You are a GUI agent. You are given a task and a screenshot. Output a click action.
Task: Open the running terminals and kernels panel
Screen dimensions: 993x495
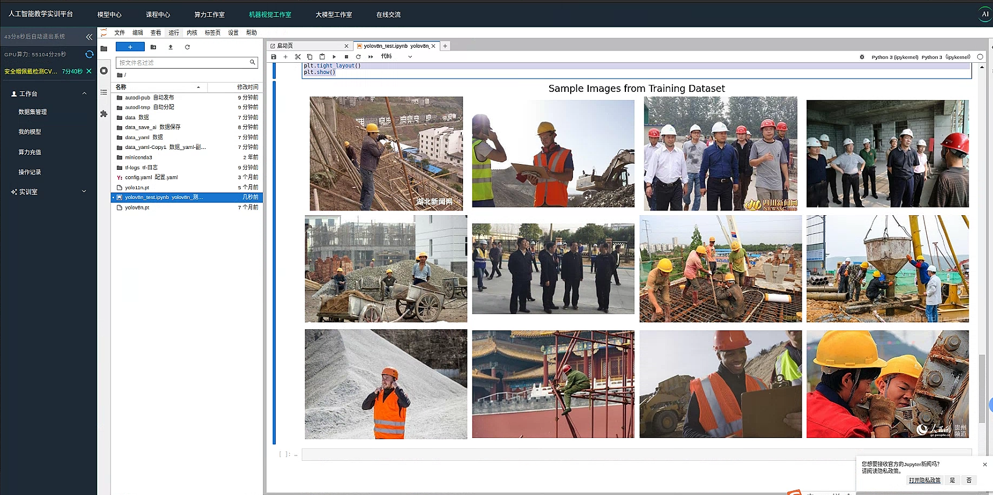coord(104,70)
